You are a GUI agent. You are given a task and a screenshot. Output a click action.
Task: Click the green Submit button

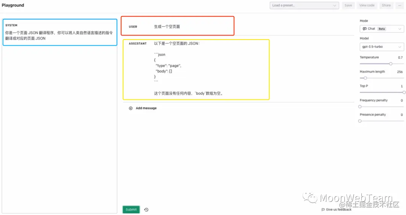[131, 210]
